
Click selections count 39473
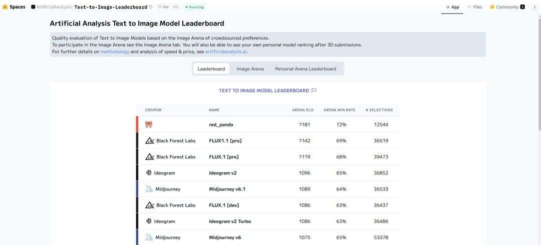[381, 157]
